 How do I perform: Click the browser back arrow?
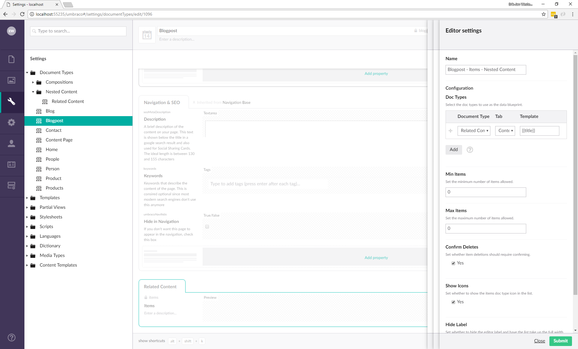(5, 14)
